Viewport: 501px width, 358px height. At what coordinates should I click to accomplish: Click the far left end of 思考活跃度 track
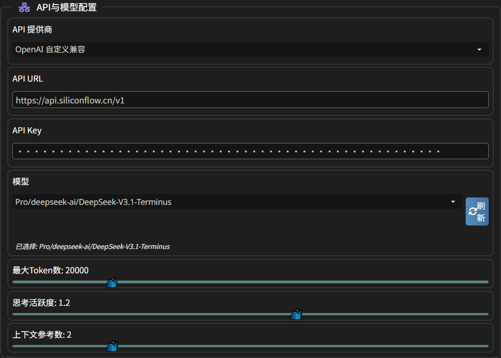(x=14, y=314)
